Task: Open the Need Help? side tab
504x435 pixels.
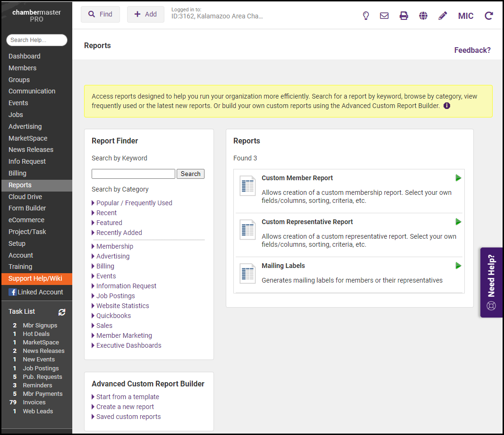Action: coord(491,282)
